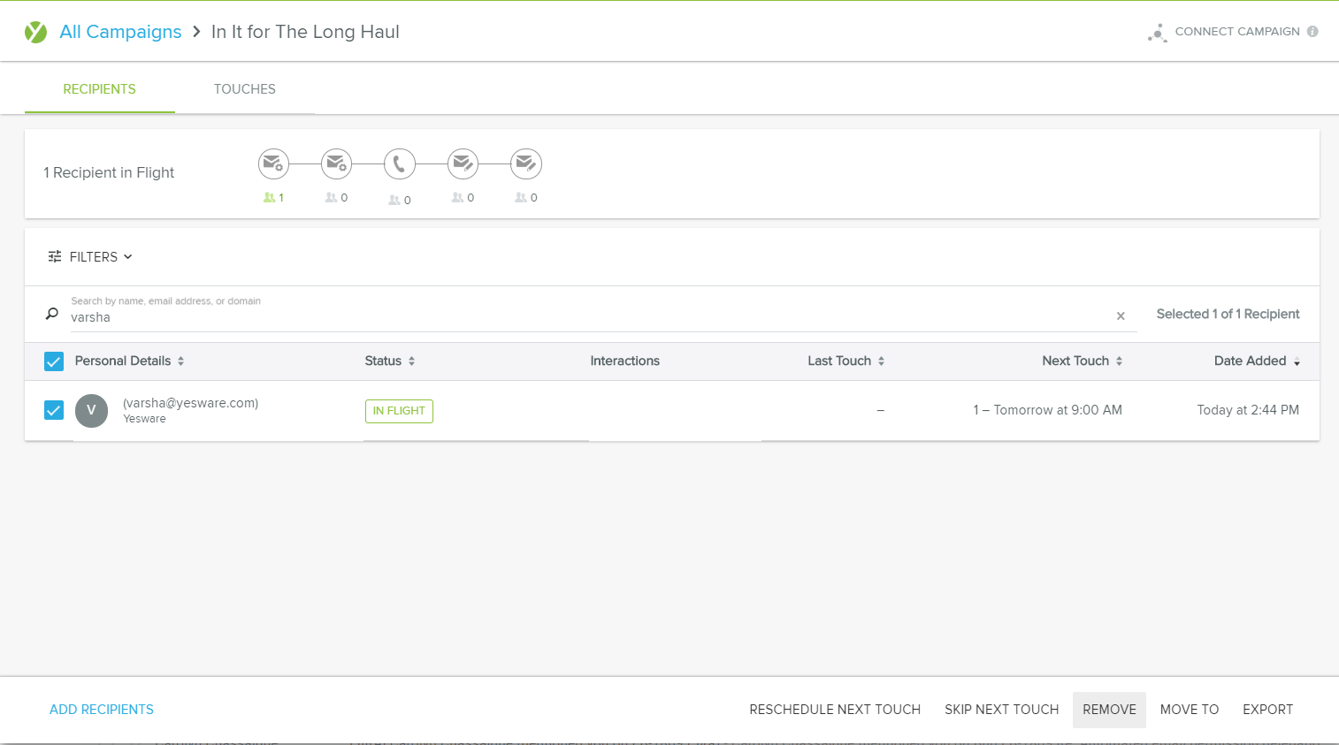Click the fifth touch manual email icon
This screenshot has height=745, width=1339.
click(525, 163)
